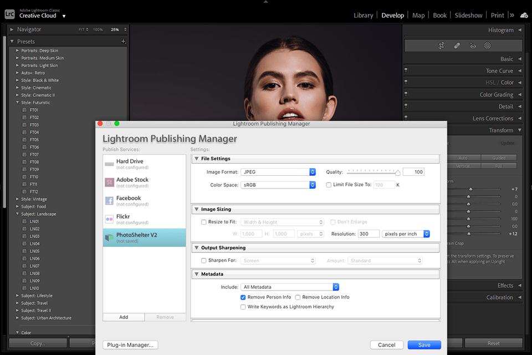Select the Masking tool icon
This screenshot has height=355, width=532.
487,46
